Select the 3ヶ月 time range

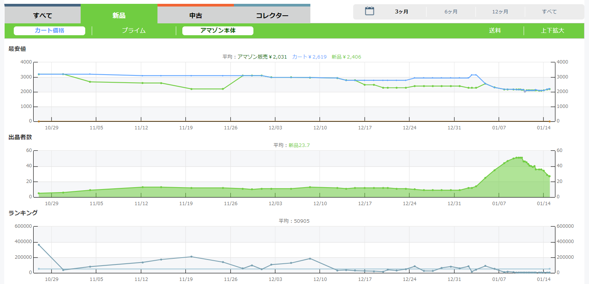pos(401,12)
